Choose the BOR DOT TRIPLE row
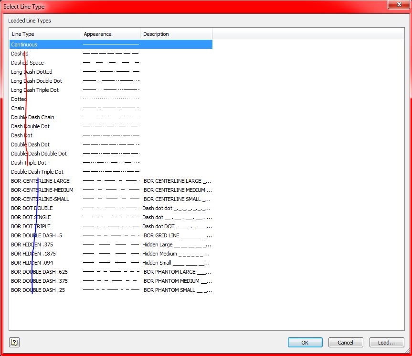 (x=111, y=226)
